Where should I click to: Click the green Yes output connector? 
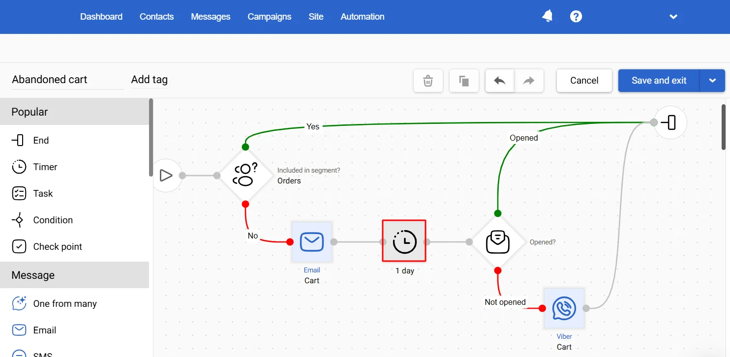click(x=245, y=147)
